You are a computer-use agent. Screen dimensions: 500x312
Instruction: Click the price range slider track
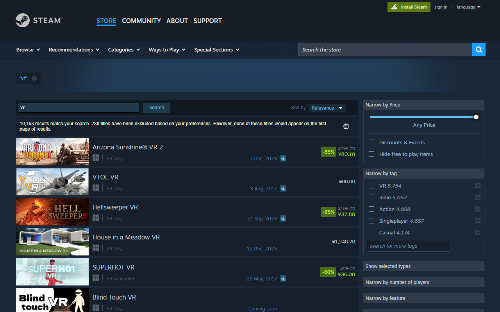point(423,117)
